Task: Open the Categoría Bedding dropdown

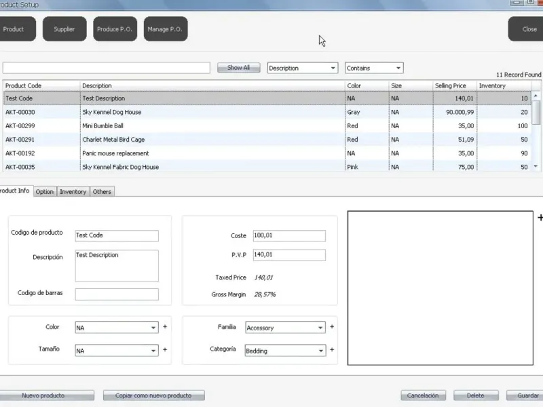Action: [x=320, y=351]
